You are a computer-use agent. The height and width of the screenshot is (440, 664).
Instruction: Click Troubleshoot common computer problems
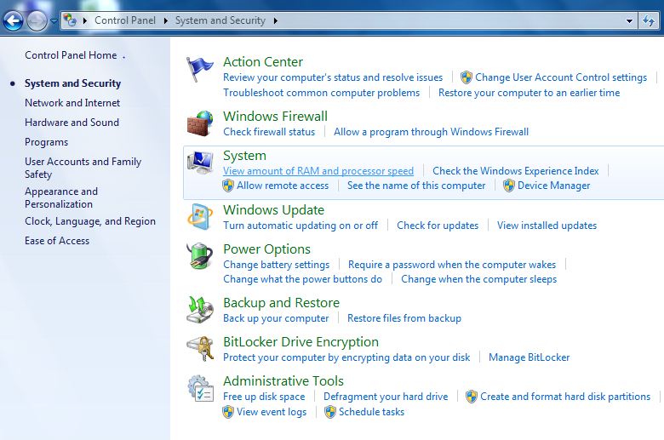[x=322, y=93]
